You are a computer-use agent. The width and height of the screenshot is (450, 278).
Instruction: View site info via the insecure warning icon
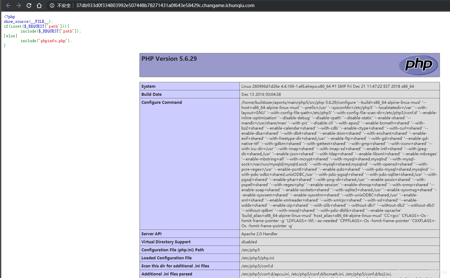[52, 5]
